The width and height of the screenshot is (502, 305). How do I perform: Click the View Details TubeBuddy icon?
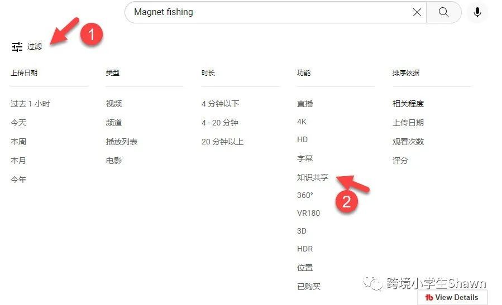pyautogui.click(x=429, y=298)
